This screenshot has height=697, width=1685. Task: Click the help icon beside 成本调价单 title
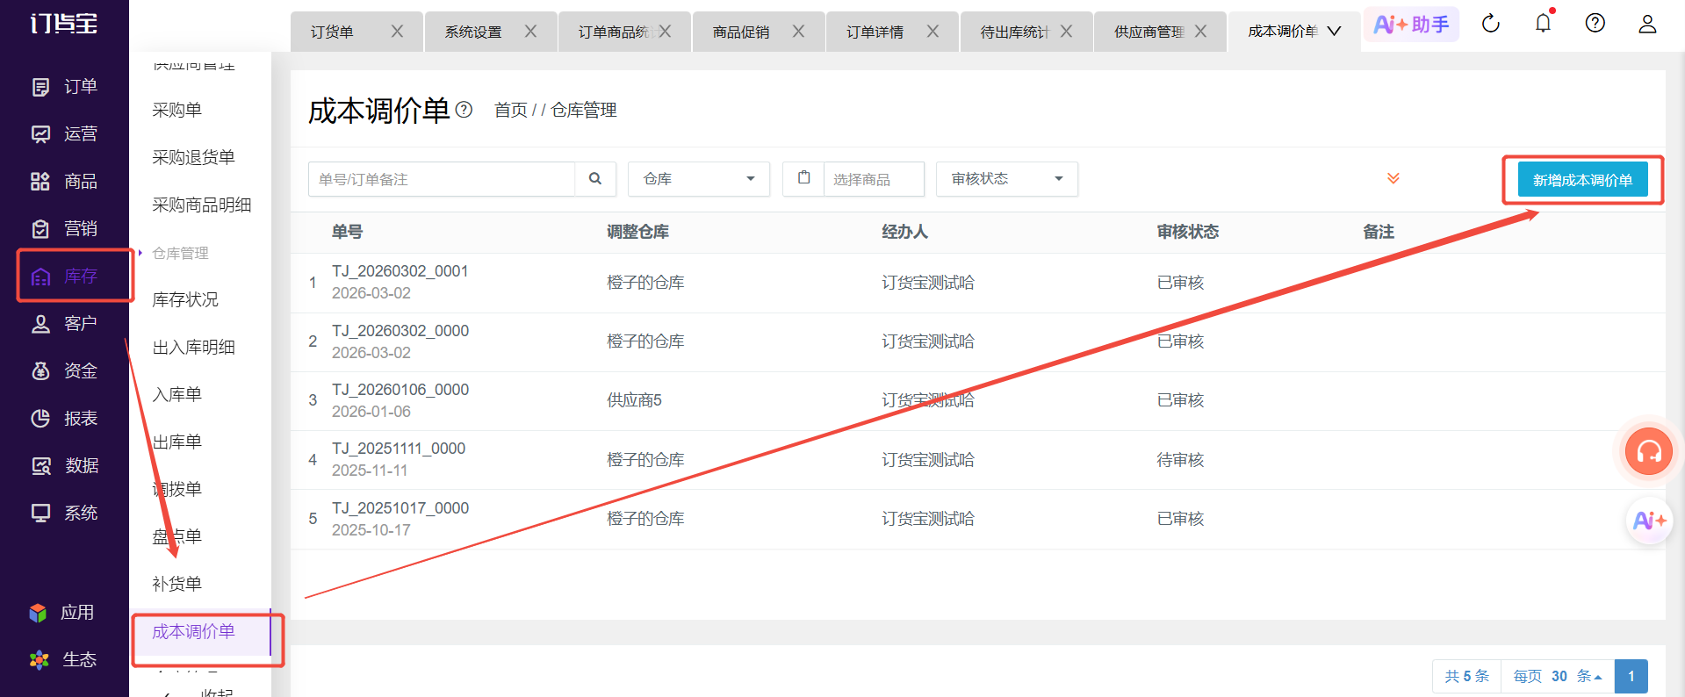tap(464, 110)
